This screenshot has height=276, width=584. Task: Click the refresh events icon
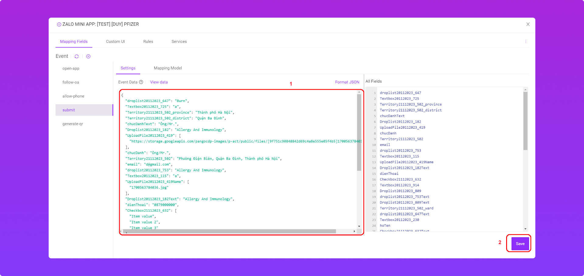click(77, 56)
